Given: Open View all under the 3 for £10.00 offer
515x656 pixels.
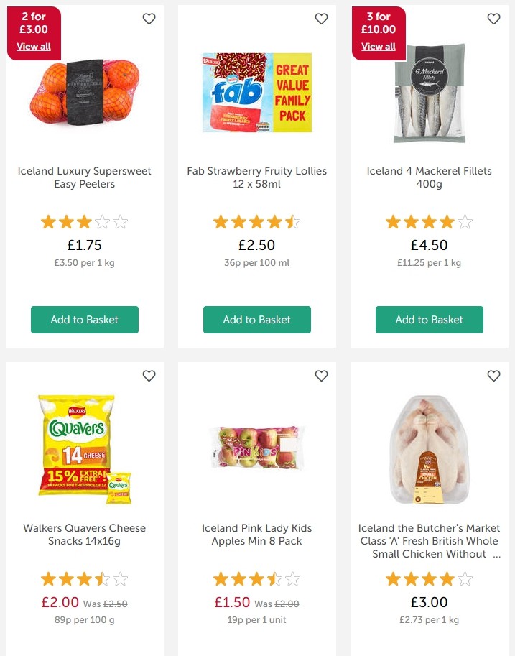Looking at the screenshot, I should [378, 46].
